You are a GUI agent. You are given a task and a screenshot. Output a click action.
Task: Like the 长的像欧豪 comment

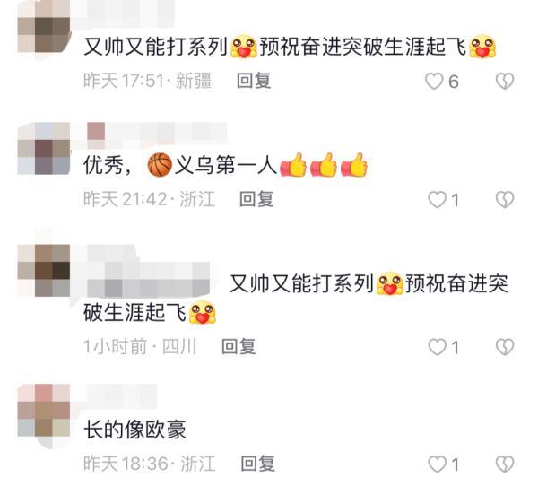click(438, 464)
